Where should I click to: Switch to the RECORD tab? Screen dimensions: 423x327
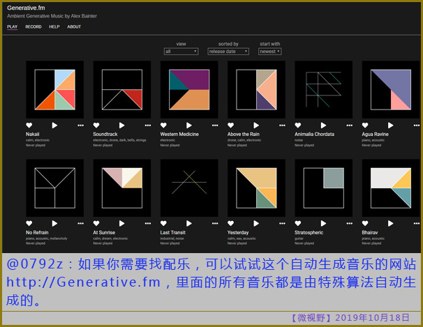34,26
